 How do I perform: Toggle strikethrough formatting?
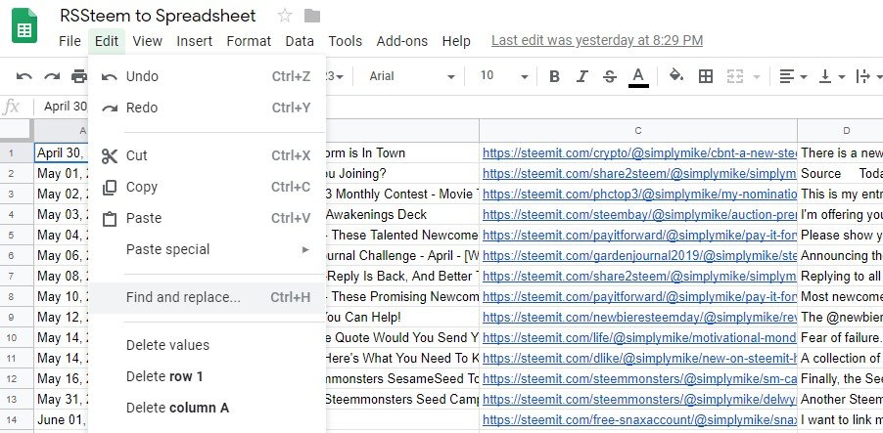coord(609,76)
